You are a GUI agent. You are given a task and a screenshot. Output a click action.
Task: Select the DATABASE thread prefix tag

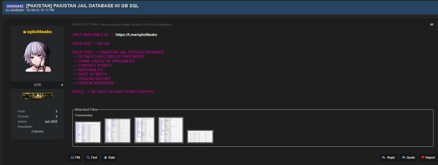(15, 6)
